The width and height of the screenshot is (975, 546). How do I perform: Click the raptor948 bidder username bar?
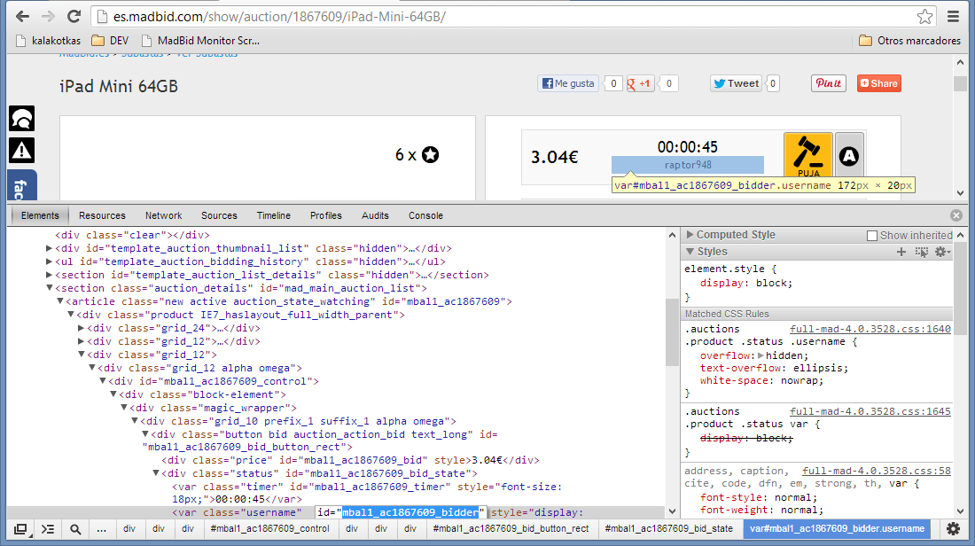pyautogui.click(x=688, y=165)
